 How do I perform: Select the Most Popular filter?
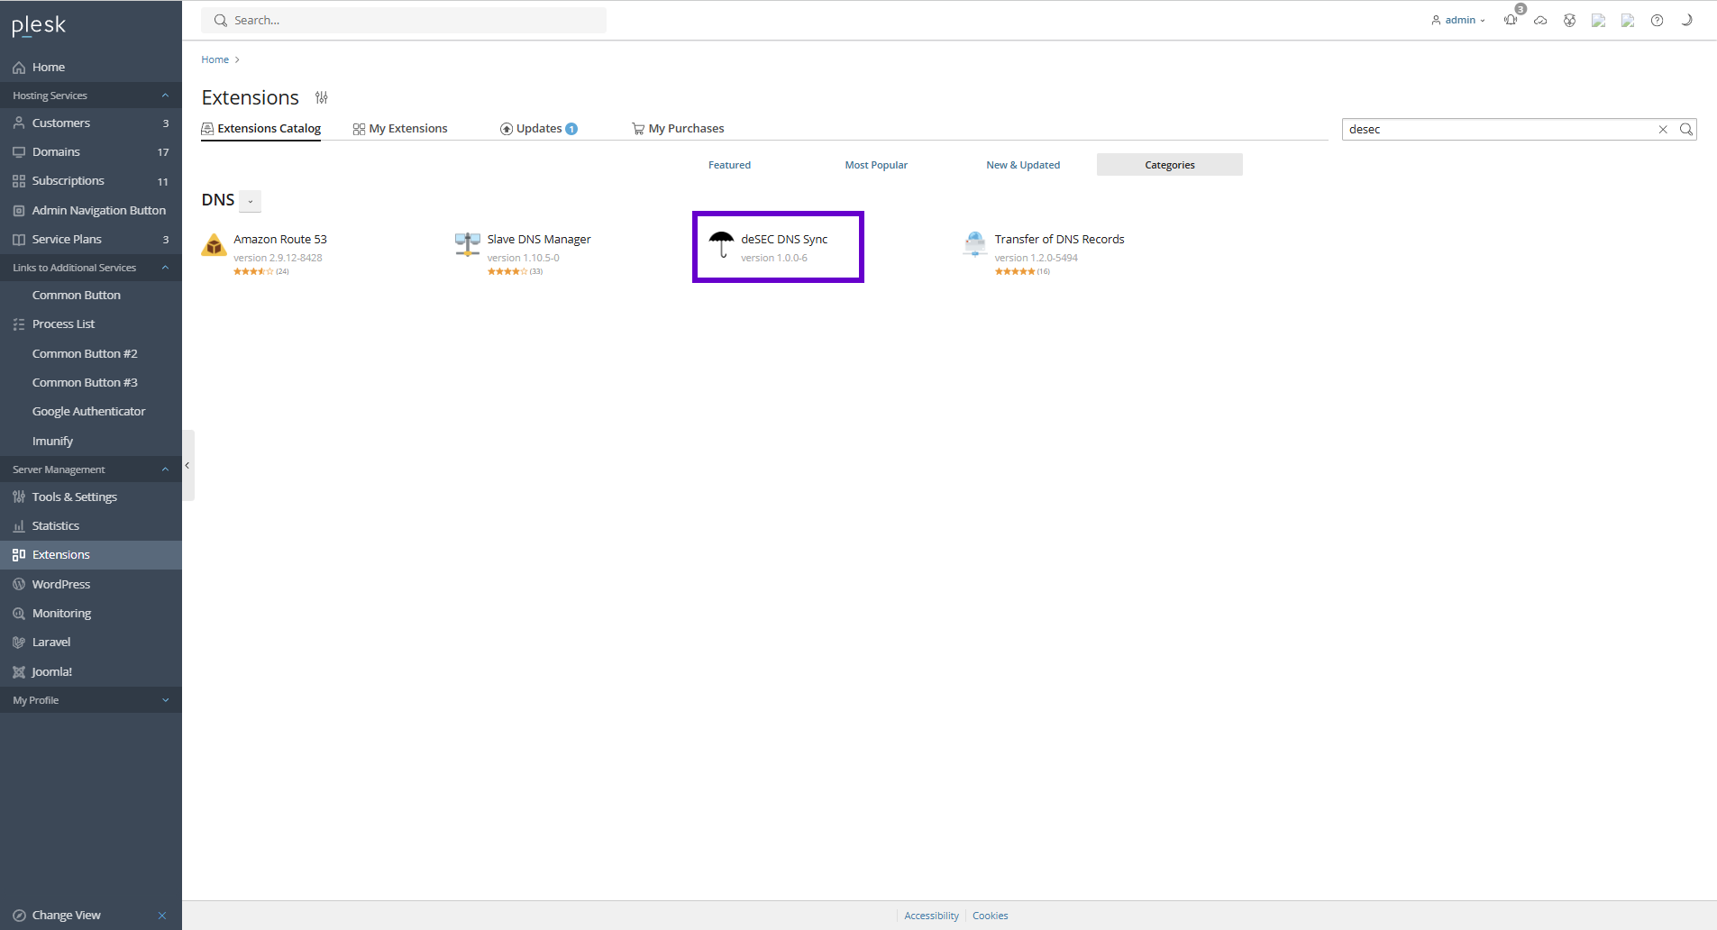(875, 164)
